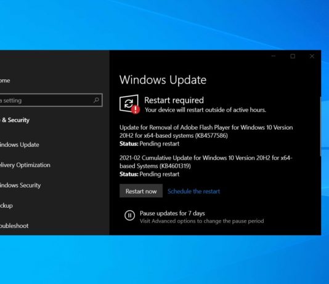Open the Backup sidebar item
This screenshot has height=284, width=329.
6,205
